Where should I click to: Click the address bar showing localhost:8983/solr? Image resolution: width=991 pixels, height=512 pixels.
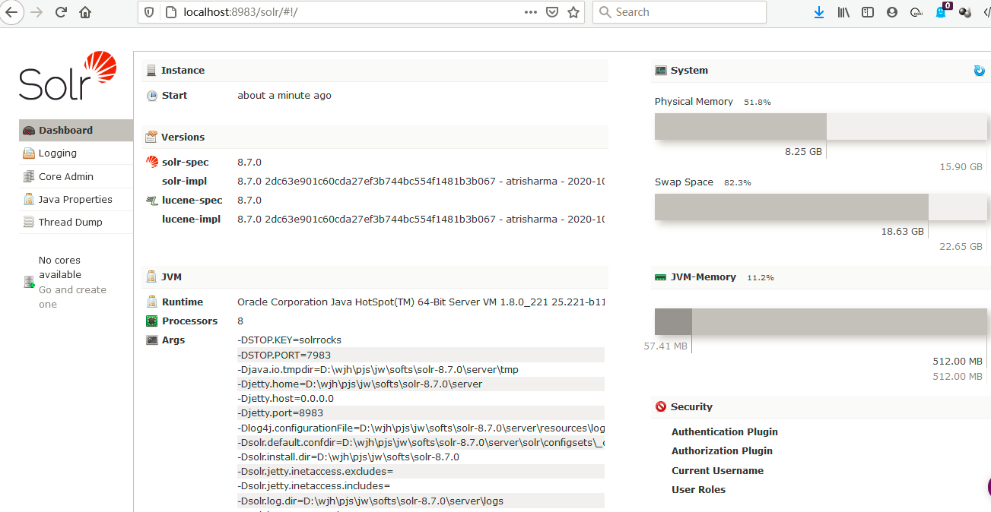(x=361, y=12)
